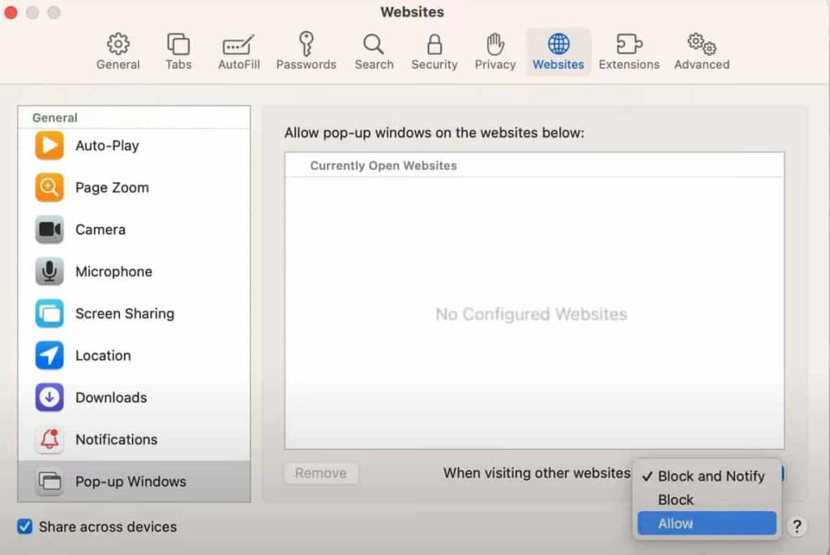Open Microphone website settings

pyautogui.click(x=113, y=271)
